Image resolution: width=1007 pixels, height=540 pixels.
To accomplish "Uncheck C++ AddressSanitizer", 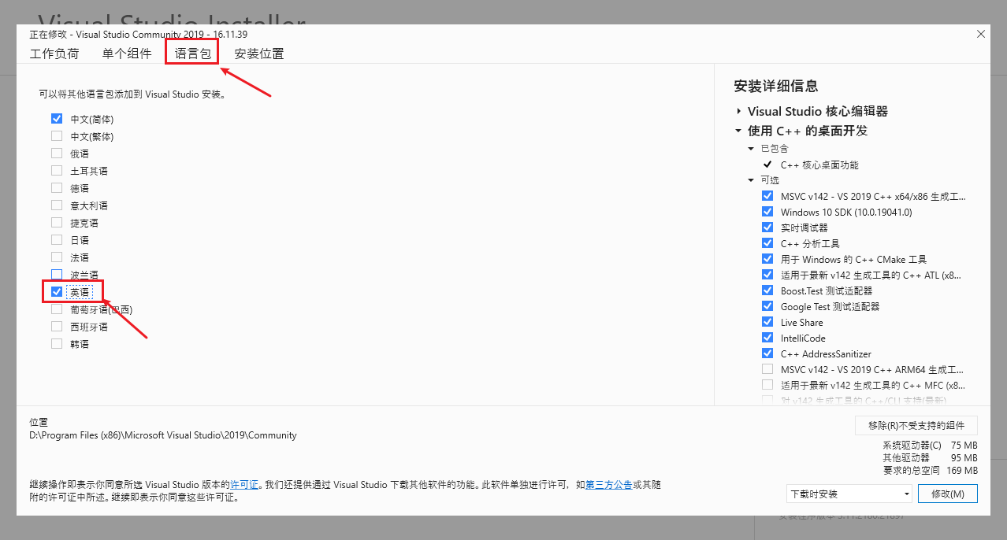I will [767, 353].
